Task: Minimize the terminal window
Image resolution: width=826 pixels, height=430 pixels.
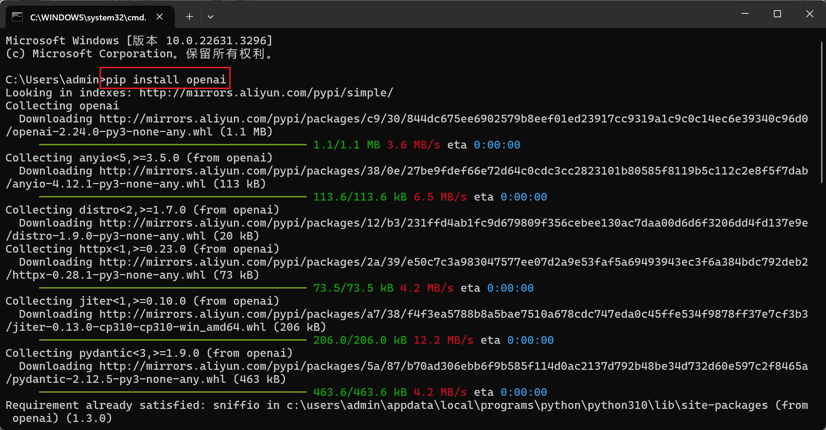Action: pos(745,14)
